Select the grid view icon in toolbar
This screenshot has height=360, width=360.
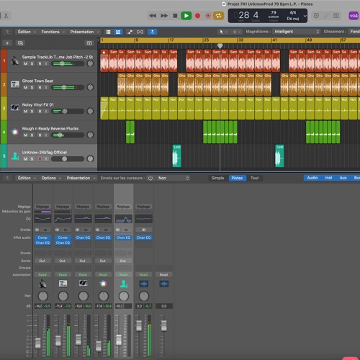(109, 32)
